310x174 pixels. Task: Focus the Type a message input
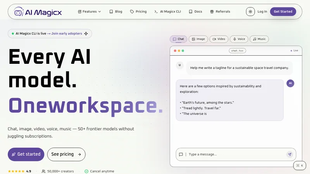click(236, 154)
